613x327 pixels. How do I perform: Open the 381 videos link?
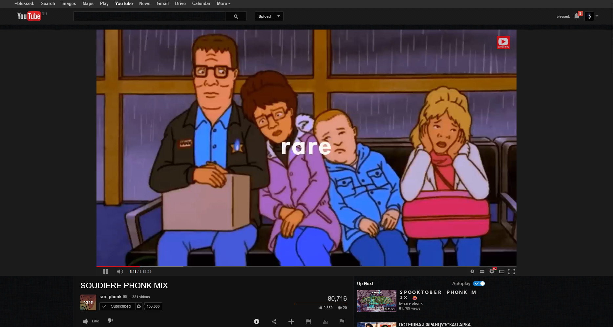tap(141, 297)
